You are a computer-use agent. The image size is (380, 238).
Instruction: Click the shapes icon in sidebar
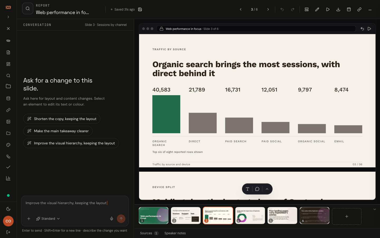point(8,157)
